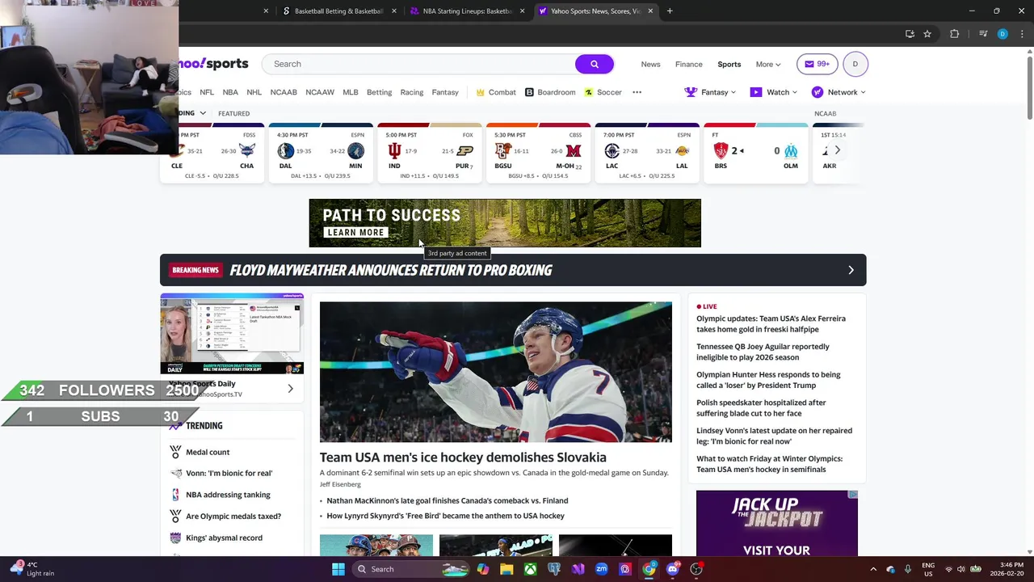The width and height of the screenshot is (1034, 582).
Task: Open the profile avatar labeled D on Yahoo
Action: click(855, 64)
